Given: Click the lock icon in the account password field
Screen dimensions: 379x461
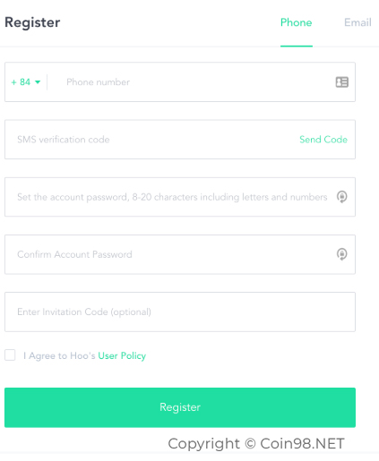Looking at the screenshot, I should point(342,197).
